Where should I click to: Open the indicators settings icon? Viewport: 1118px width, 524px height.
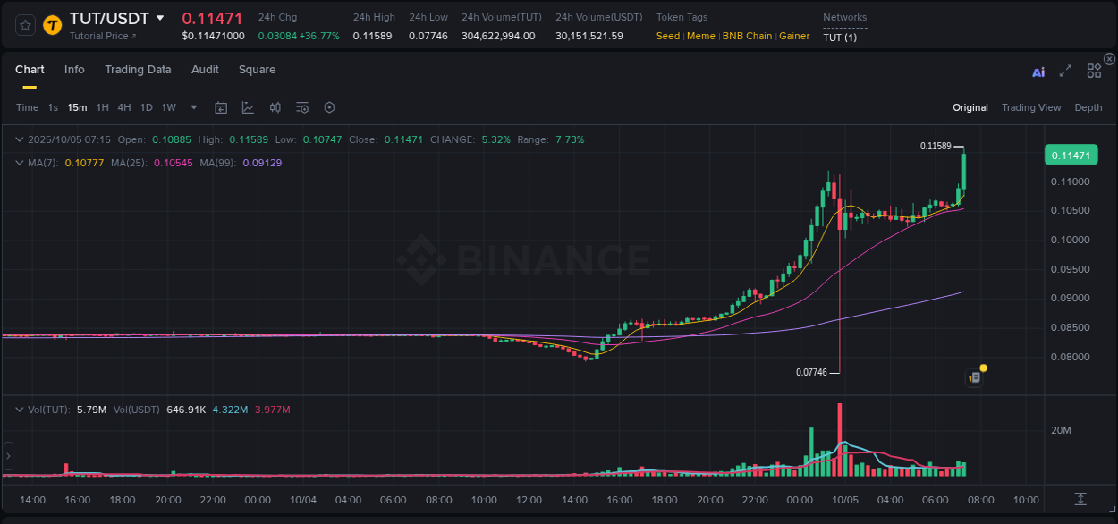tap(301, 107)
